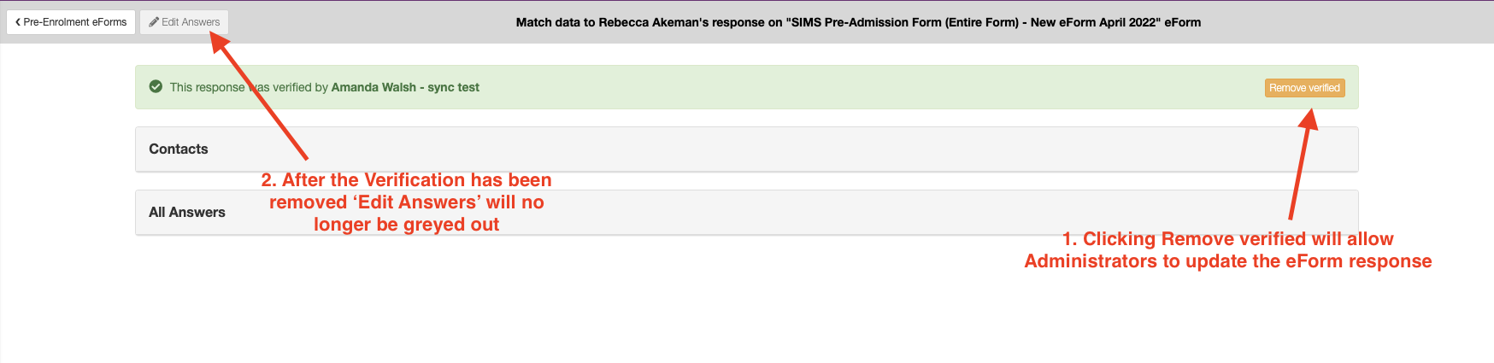Click the orange Remove verified button
Image resolution: width=1494 pixels, height=363 pixels.
pyautogui.click(x=1304, y=88)
